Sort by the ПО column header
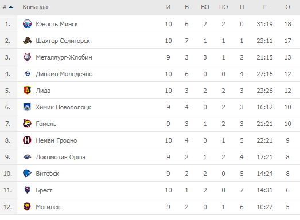The width and height of the screenshot is (300, 220). click(x=223, y=7)
